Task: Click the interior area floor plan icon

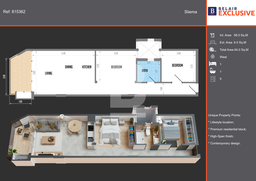Action: pos(212,35)
